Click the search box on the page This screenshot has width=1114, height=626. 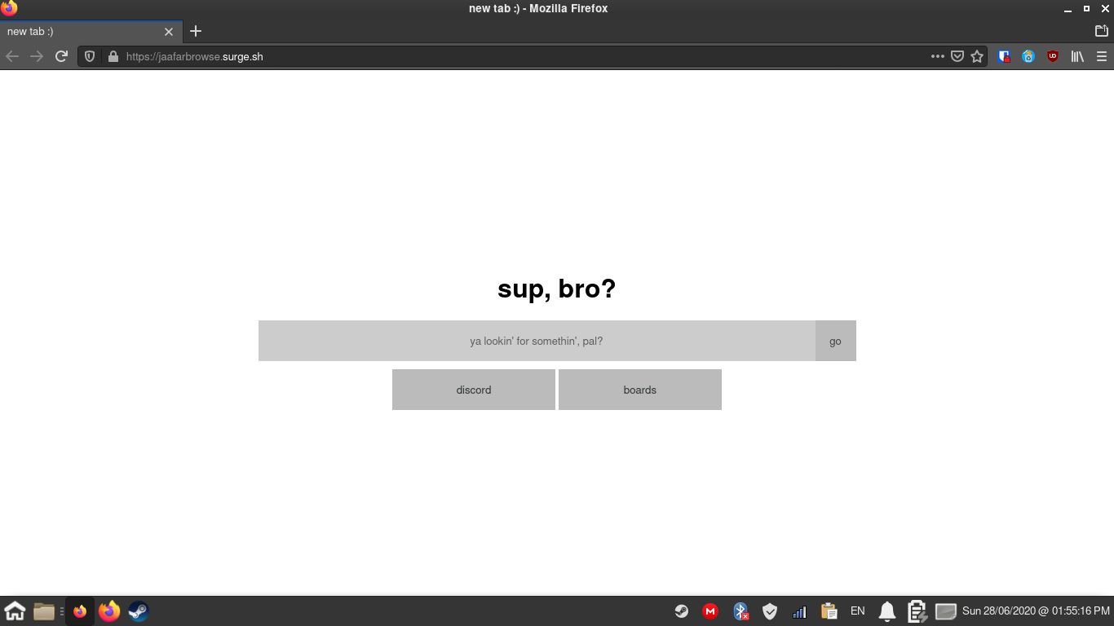click(536, 341)
